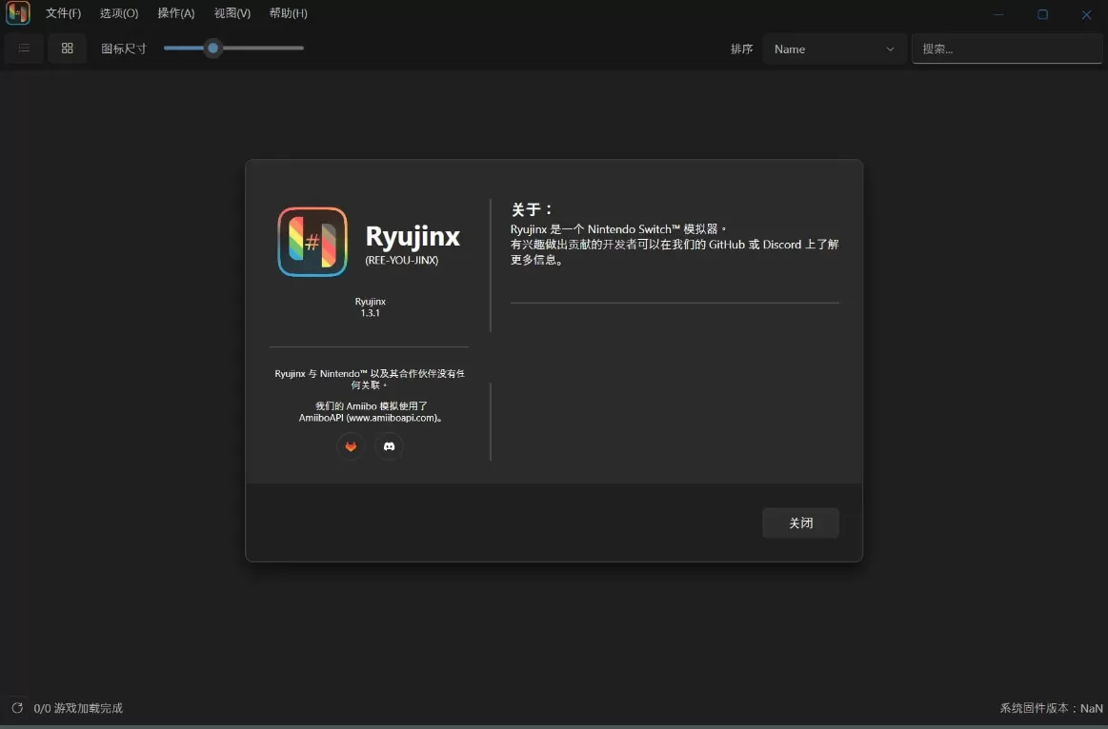Image resolution: width=1108 pixels, height=729 pixels.
Task: Click the GitHub mention in About text
Action: click(x=728, y=245)
